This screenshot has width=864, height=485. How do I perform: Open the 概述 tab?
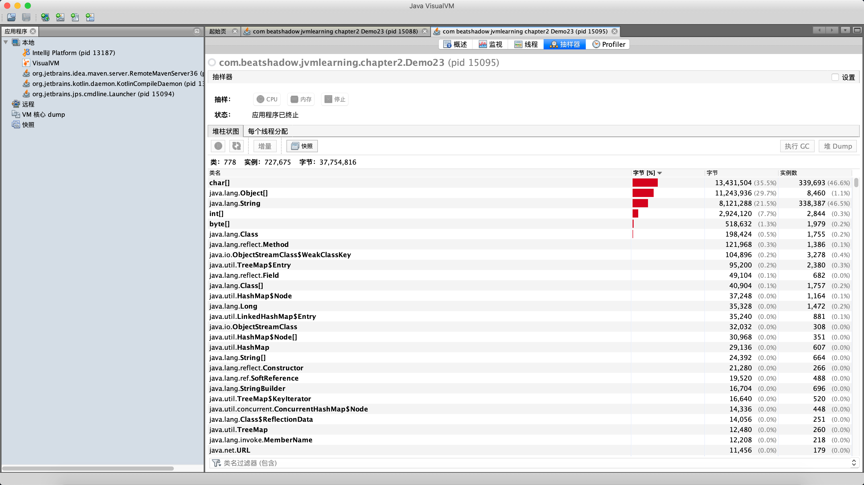pos(455,44)
